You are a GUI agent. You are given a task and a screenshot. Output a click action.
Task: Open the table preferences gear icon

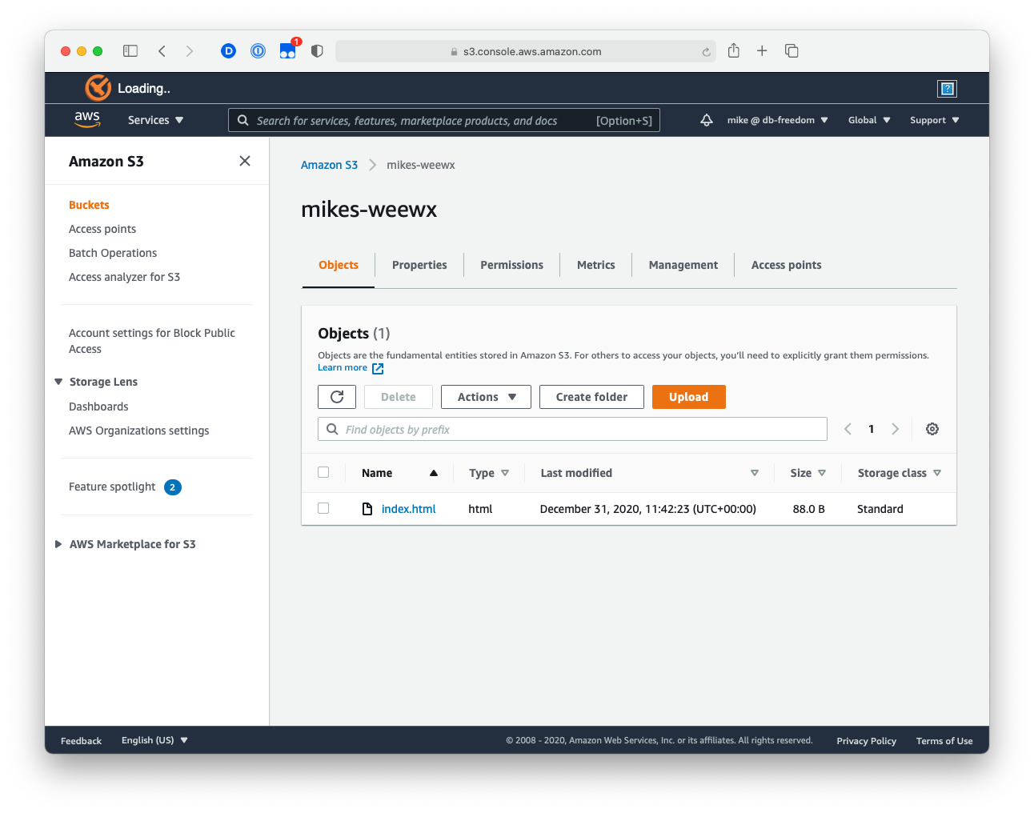point(932,429)
